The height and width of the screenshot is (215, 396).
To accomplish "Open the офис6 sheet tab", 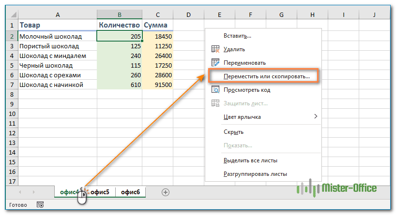I will (130, 192).
